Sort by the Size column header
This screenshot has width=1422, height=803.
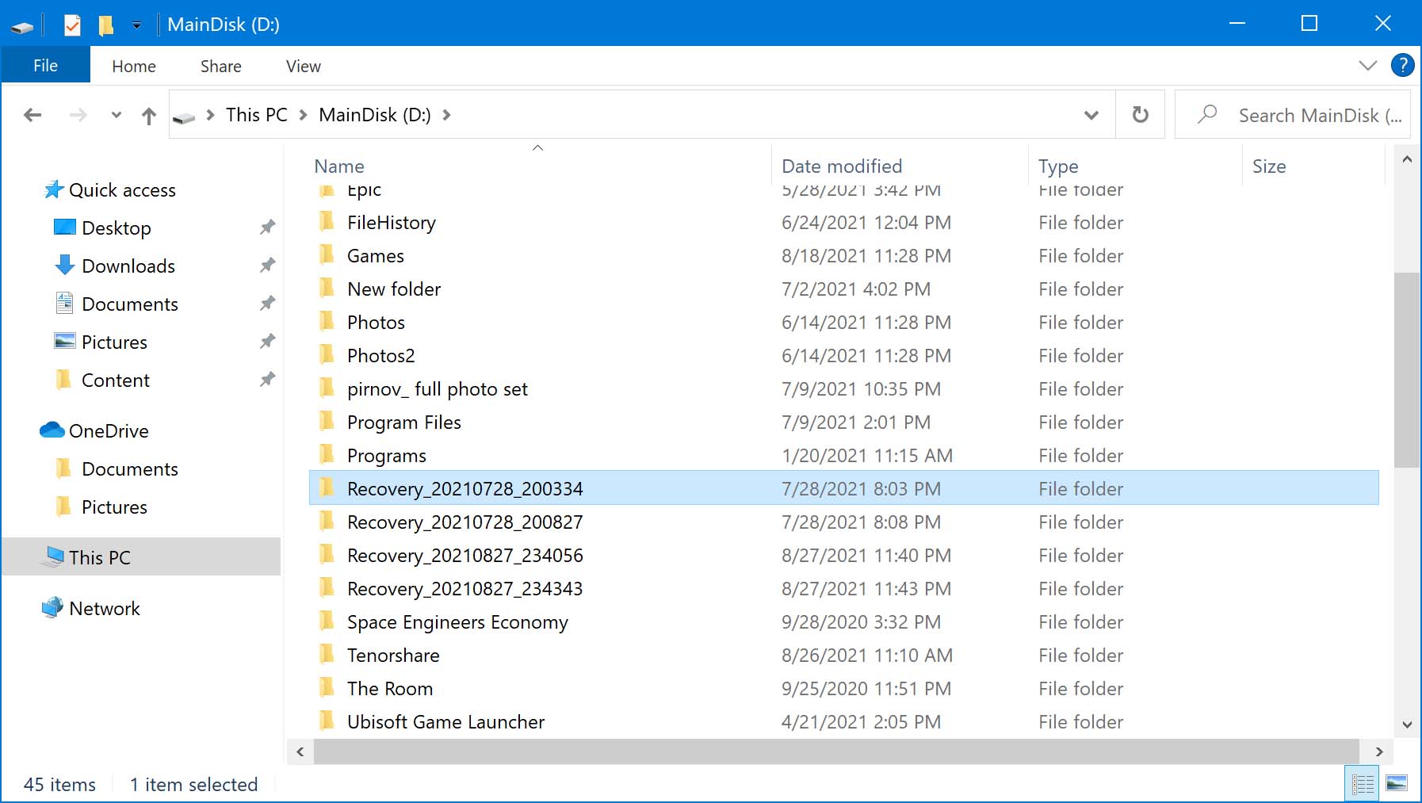pos(1269,166)
